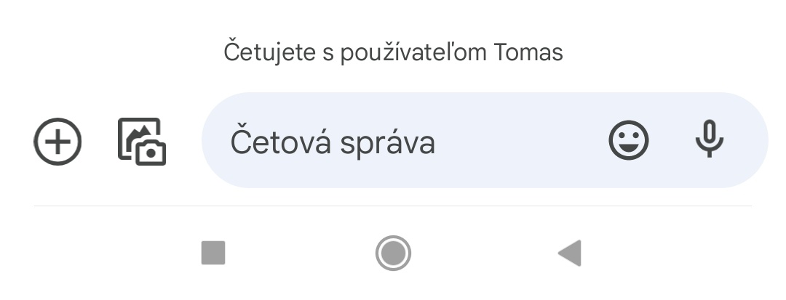Click the smiley face in message field
This screenshot has width=786, height=300.
click(628, 140)
